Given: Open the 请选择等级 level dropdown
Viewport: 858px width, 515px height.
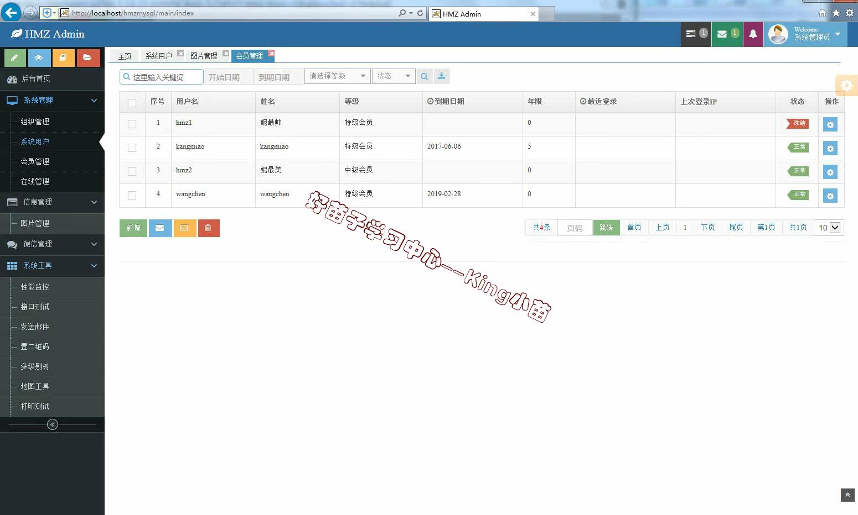Looking at the screenshot, I should click(x=337, y=76).
